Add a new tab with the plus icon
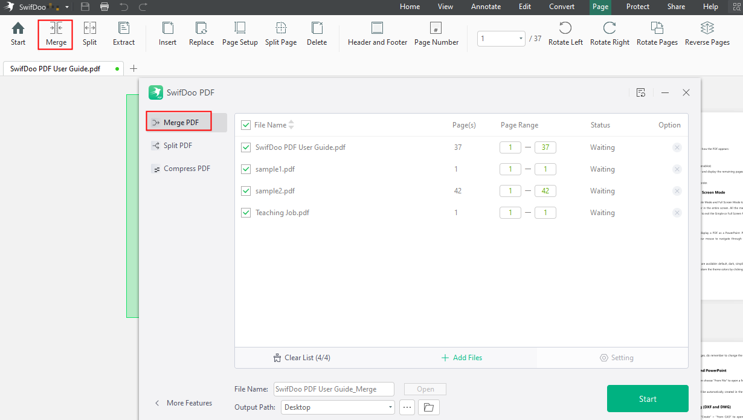This screenshot has width=743, height=420. 133,68
